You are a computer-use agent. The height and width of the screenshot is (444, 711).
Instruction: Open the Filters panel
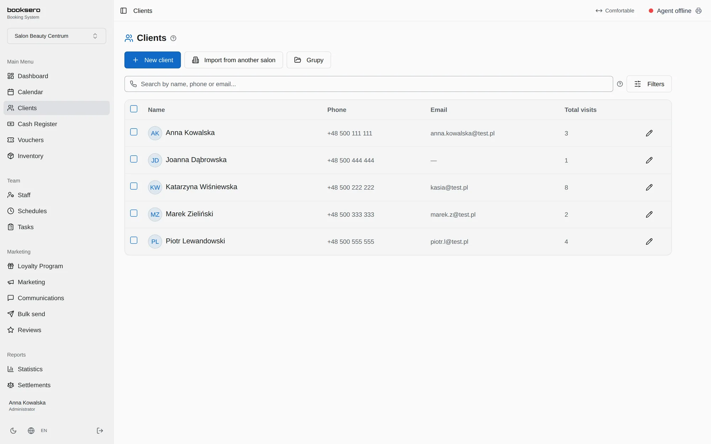649,84
